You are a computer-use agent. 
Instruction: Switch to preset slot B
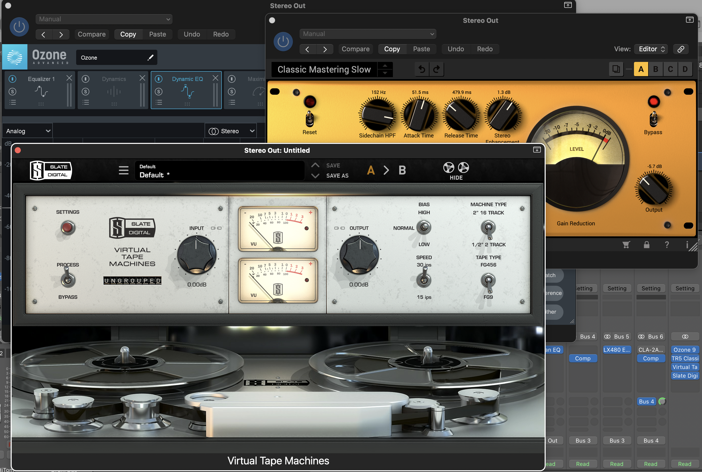click(x=656, y=70)
